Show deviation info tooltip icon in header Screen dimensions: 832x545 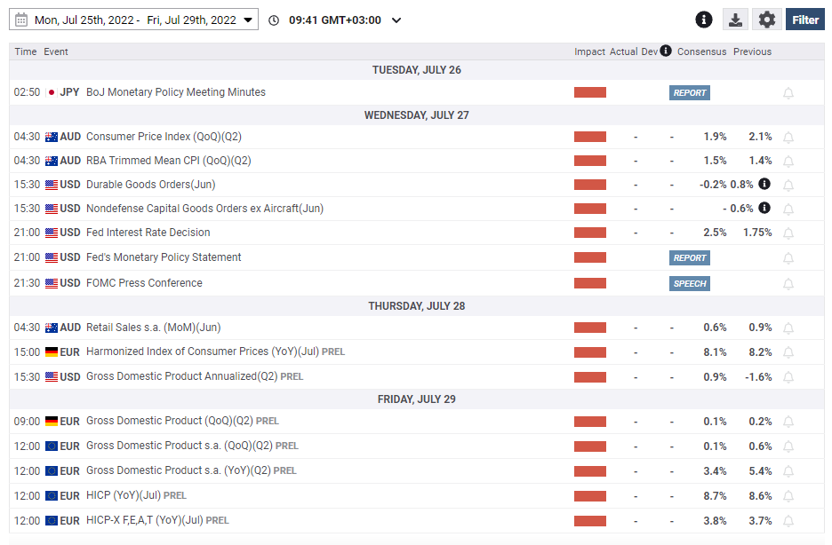point(666,51)
